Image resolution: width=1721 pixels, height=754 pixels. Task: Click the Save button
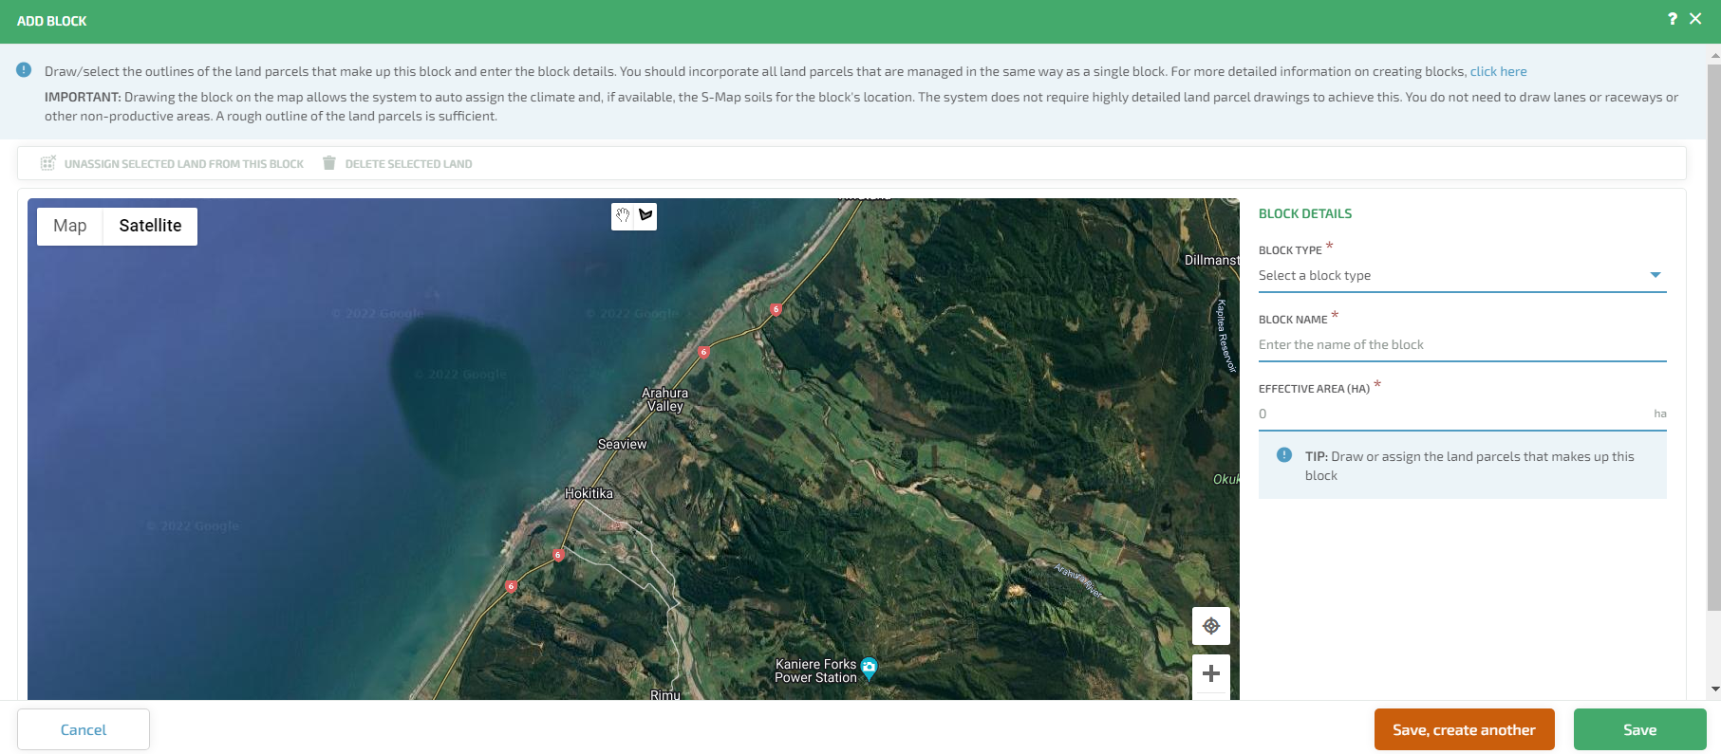coord(1639,729)
